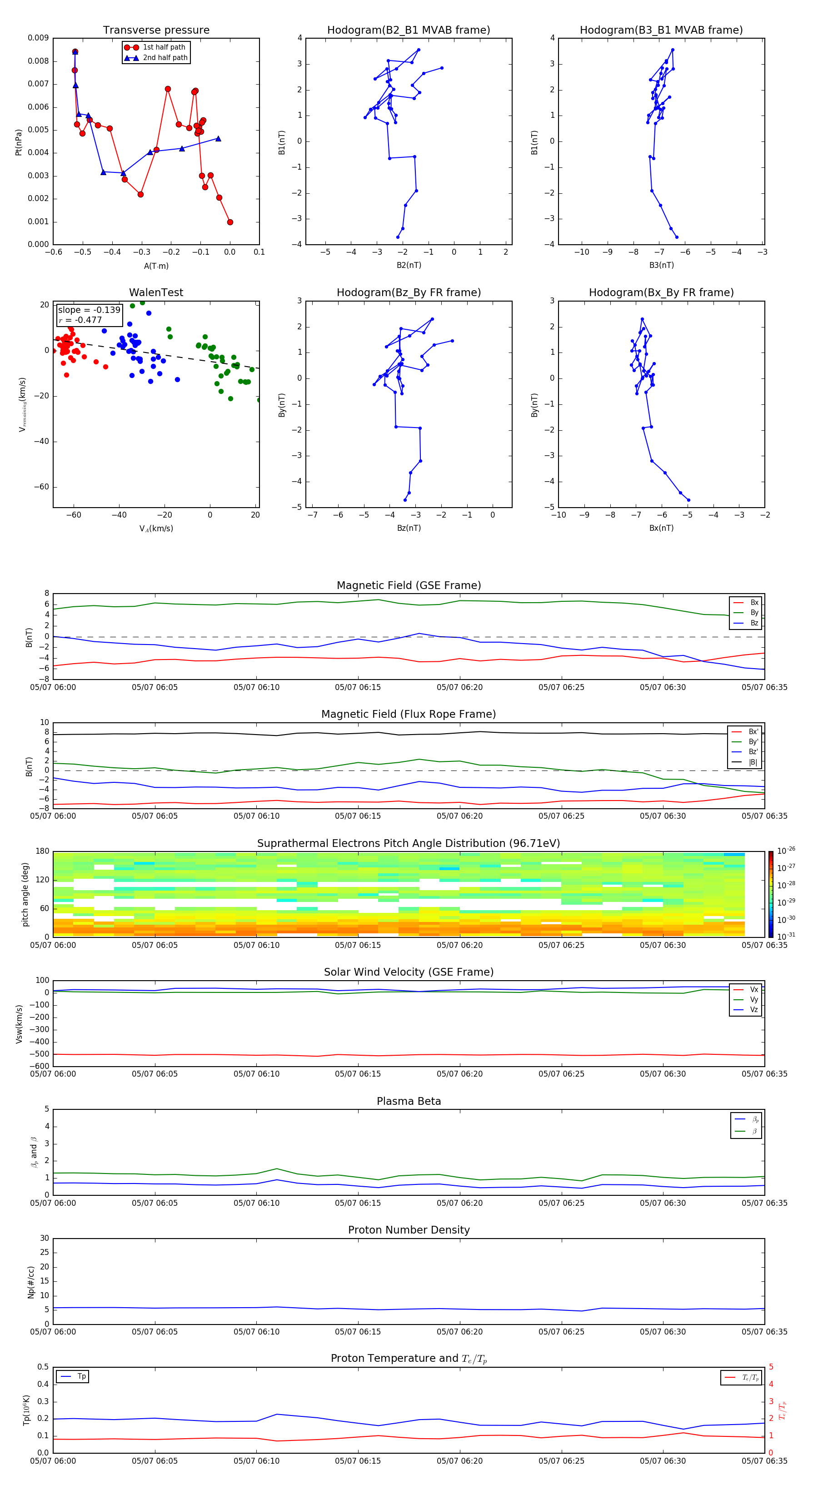Click the A(T·m) x-axis label
Screen dimensions: 818x1501
pos(156,266)
